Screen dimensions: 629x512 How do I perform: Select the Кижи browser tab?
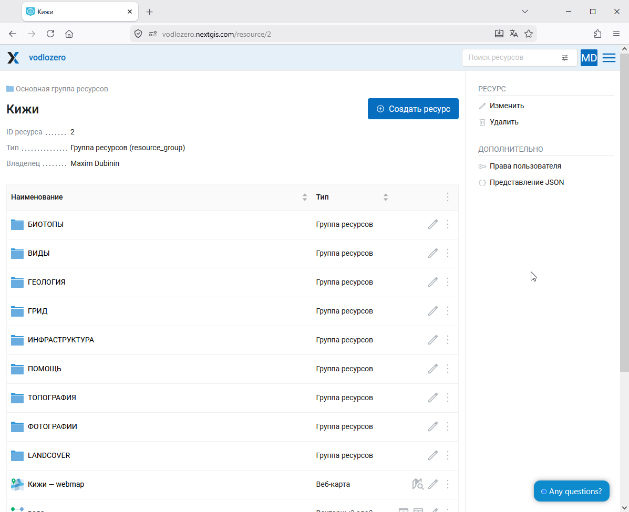(80, 12)
